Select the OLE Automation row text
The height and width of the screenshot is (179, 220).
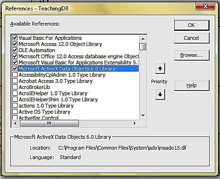pyautogui.click(x=37, y=50)
